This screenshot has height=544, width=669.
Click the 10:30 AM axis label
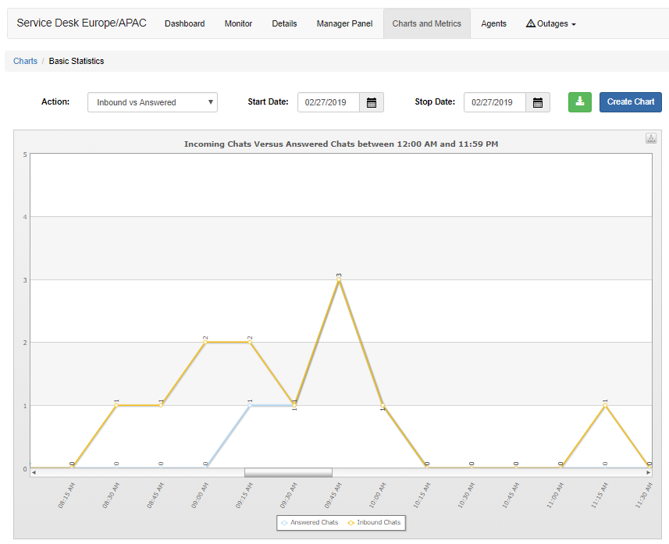466,496
